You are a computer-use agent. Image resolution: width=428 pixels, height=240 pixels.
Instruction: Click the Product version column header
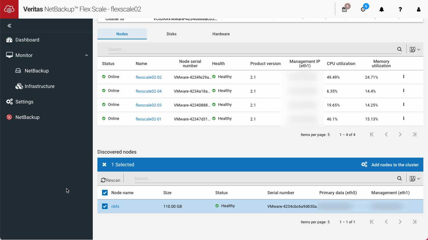pyautogui.click(x=266, y=63)
